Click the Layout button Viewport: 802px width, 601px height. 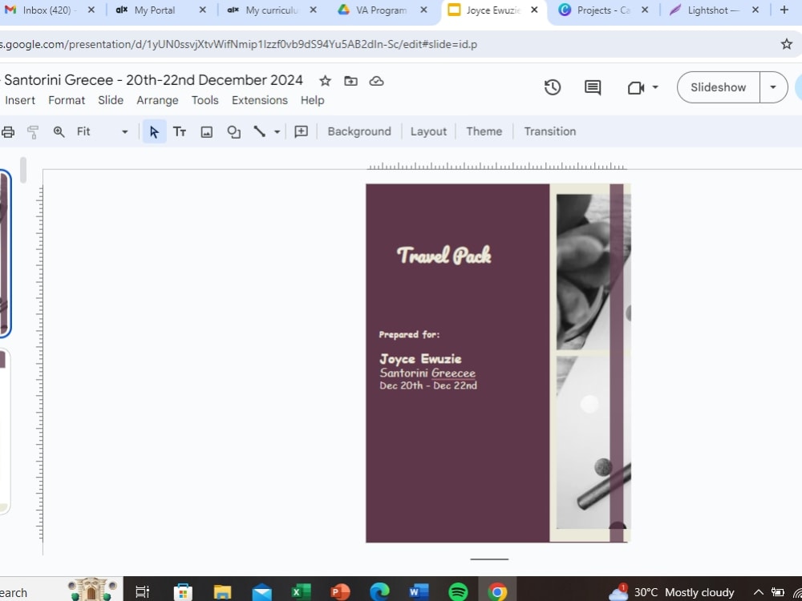428,131
